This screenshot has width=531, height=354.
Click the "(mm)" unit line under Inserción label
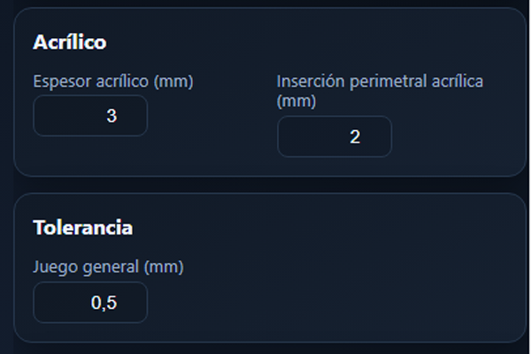coord(296,102)
